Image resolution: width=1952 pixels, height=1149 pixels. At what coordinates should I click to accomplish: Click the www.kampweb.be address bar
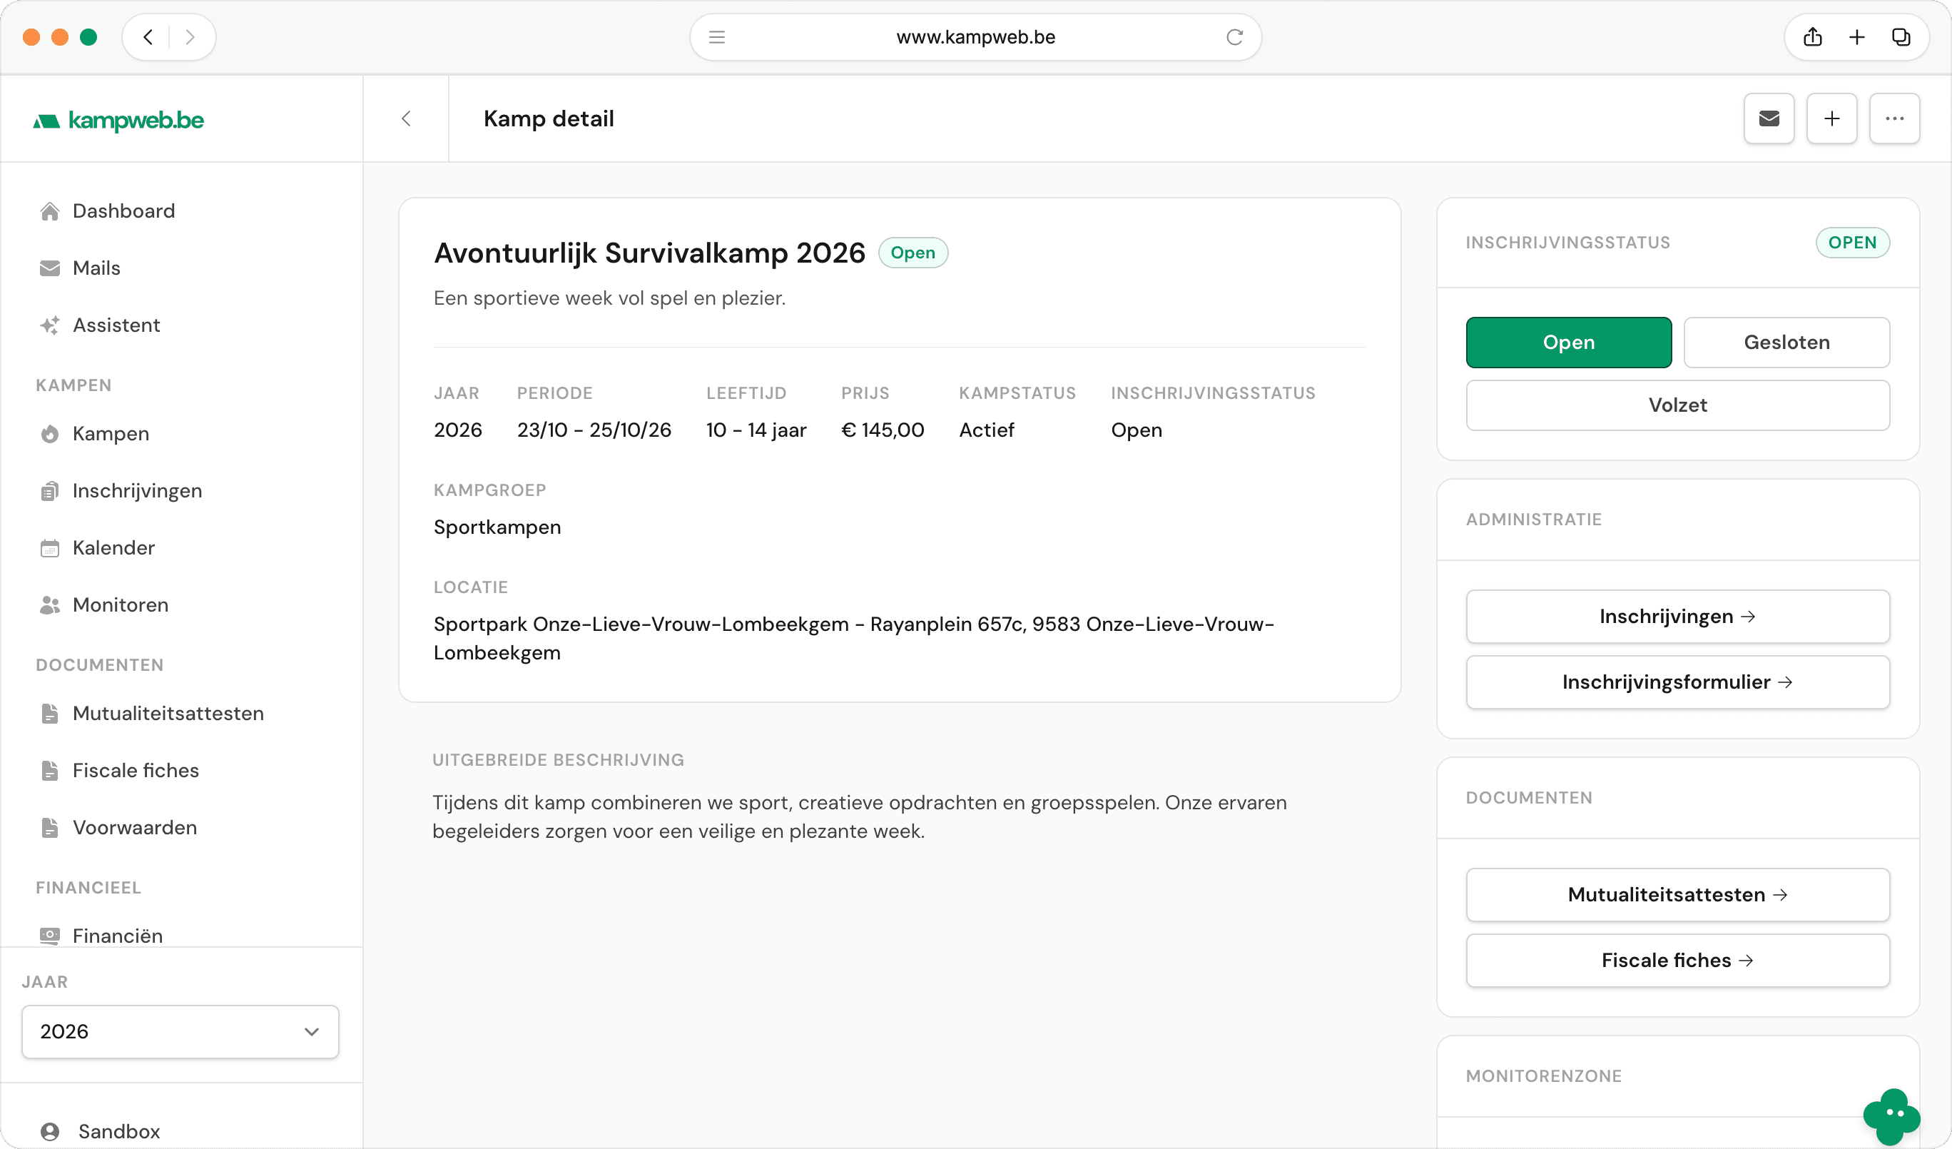pyautogui.click(x=975, y=36)
